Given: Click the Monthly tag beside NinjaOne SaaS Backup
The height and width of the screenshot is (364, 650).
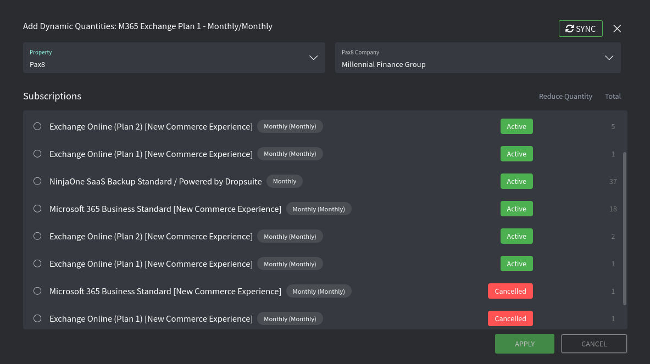Looking at the screenshot, I should tap(285, 181).
